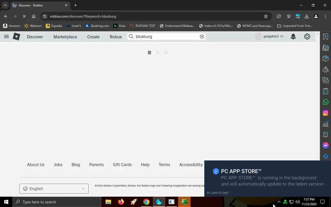This screenshot has height=207, width=331.
Task: Click the Help footer link
Action: coord(145,165)
